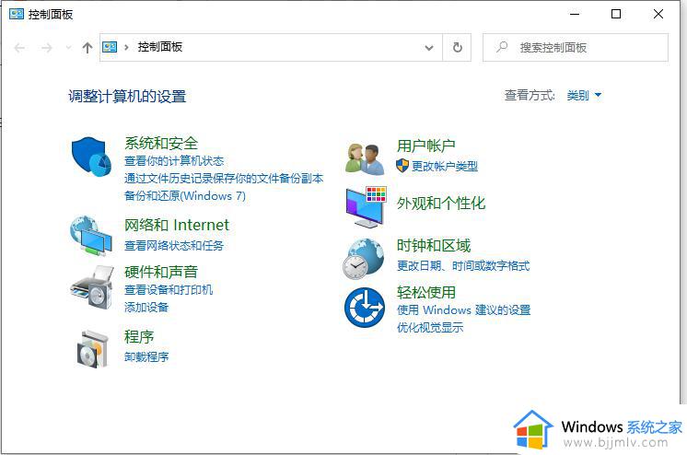687x455 pixels.
Task: Click the refresh icon beside address bar
Action: [457, 47]
